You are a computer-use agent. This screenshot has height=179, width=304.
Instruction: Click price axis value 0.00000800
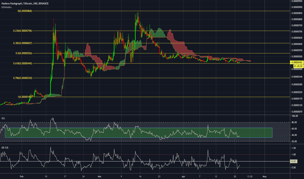pos(296,19)
